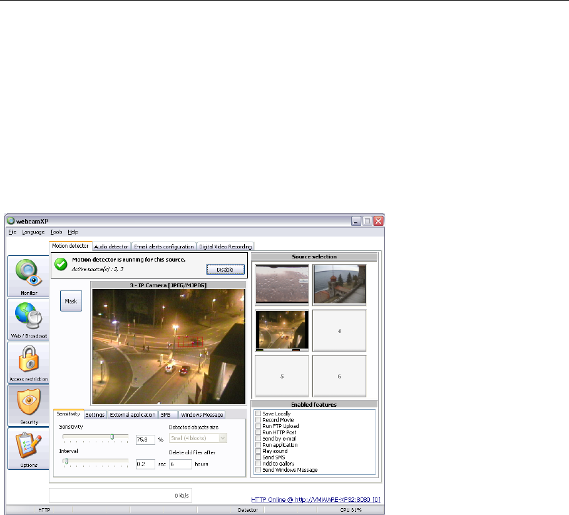569x515 pixels.
Task: Click the Disable motion detector button
Action: pos(225,270)
